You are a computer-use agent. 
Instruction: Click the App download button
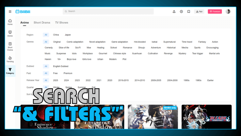point(199,12)
